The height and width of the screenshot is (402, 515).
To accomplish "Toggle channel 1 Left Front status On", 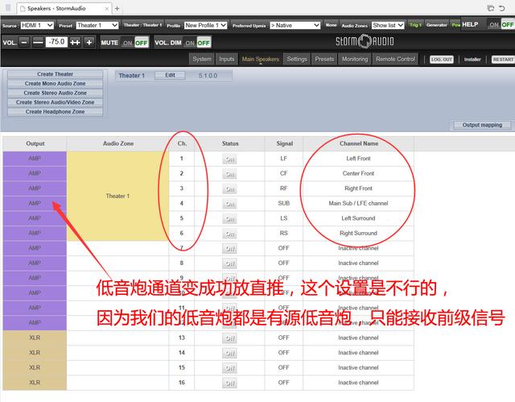I will [229, 159].
